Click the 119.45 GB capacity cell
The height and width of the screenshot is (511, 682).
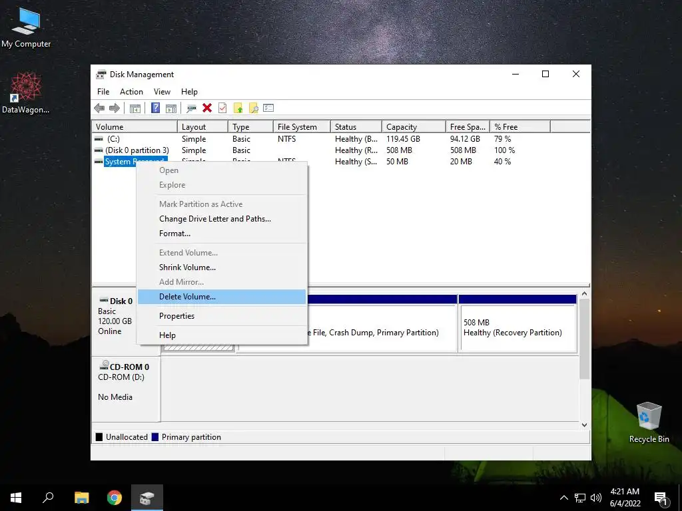(x=403, y=139)
